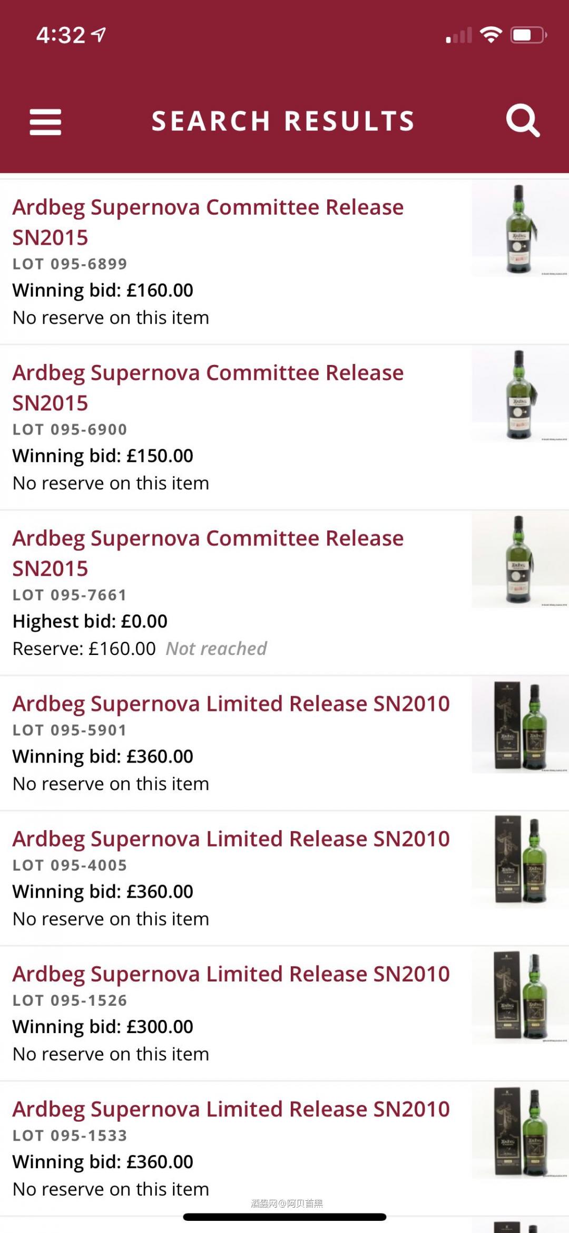
Task: Tap the battery status icon
Action: tap(528, 35)
